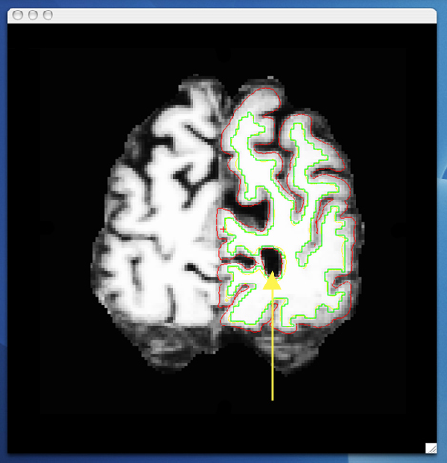
Task: Click the small red cross marker on brain
Action: (223, 229)
